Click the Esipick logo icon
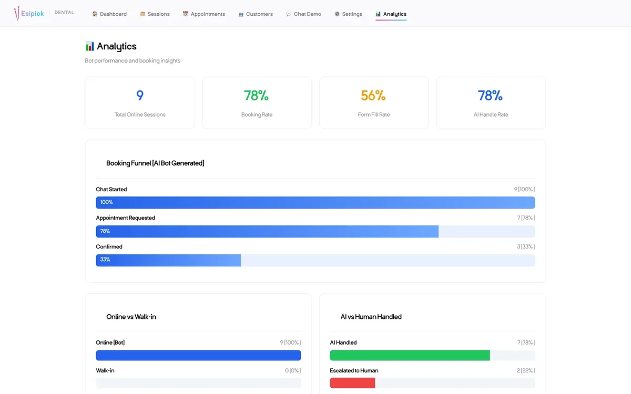This screenshot has height=394, width=631. tap(16, 13)
